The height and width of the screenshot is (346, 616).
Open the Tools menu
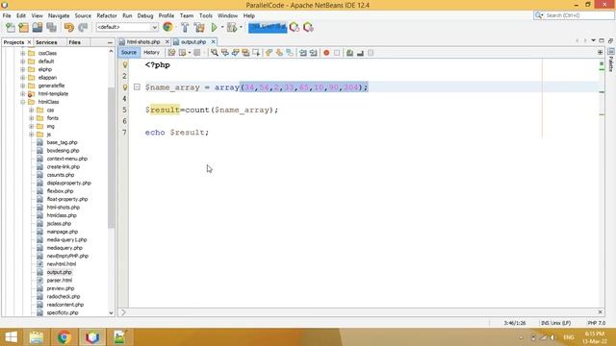pos(205,15)
